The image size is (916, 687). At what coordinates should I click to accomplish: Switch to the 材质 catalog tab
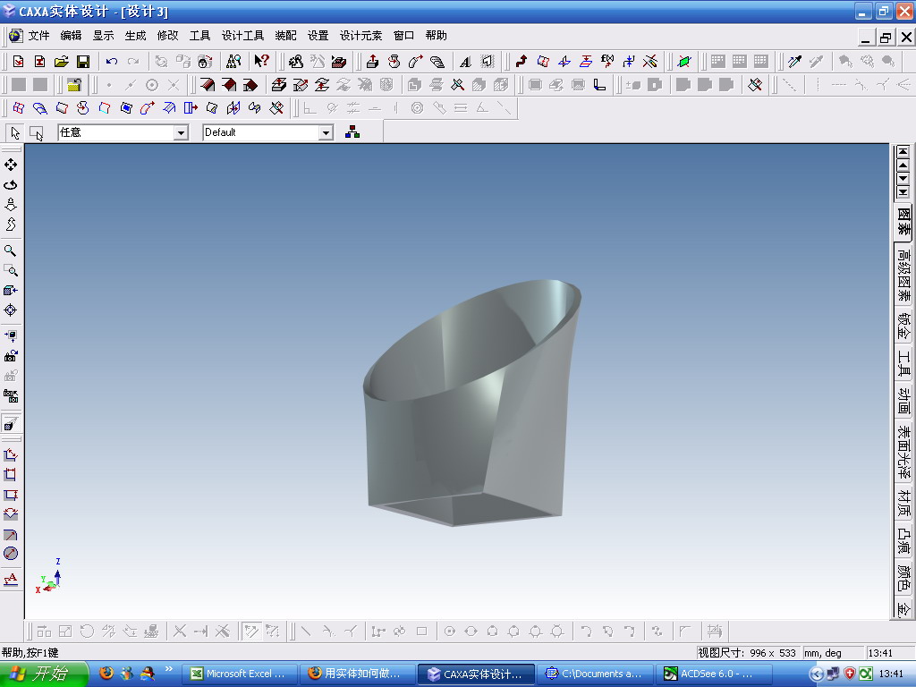pos(903,503)
